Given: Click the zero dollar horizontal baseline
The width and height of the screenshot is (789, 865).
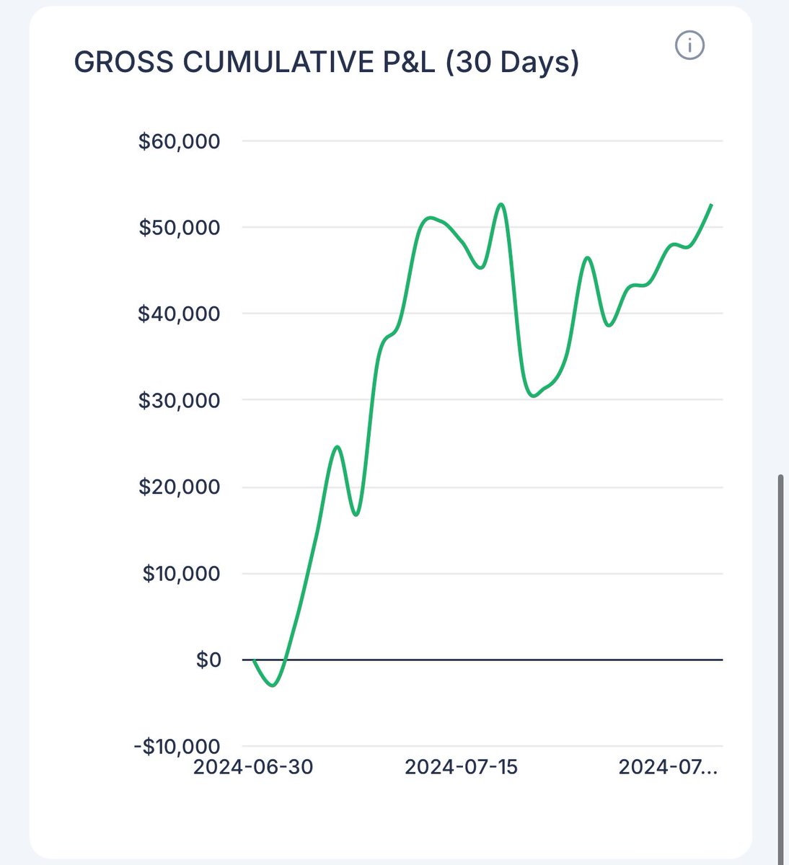Looking at the screenshot, I should click(x=505, y=659).
